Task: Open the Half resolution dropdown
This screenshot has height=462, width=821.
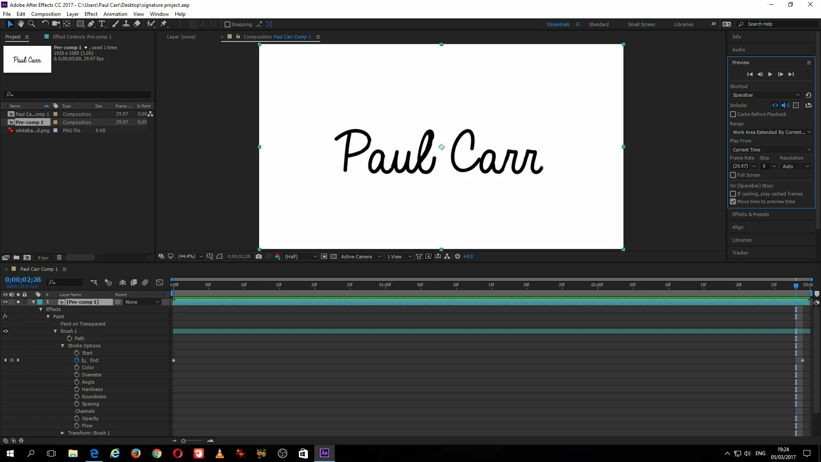Action: coord(301,256)
